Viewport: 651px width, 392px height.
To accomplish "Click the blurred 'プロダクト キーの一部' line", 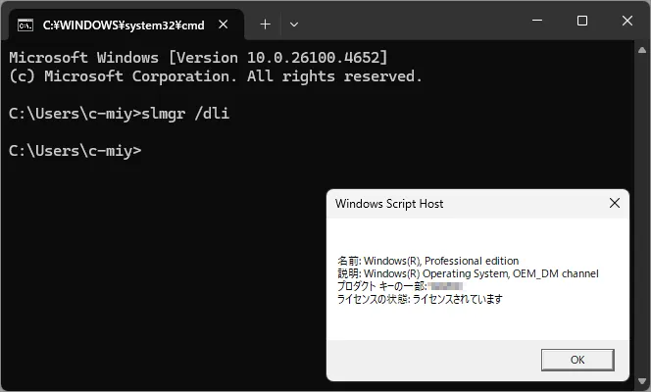I will point(400,286).
